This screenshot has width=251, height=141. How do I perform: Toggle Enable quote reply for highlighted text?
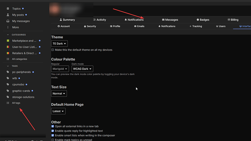point(52,131)
